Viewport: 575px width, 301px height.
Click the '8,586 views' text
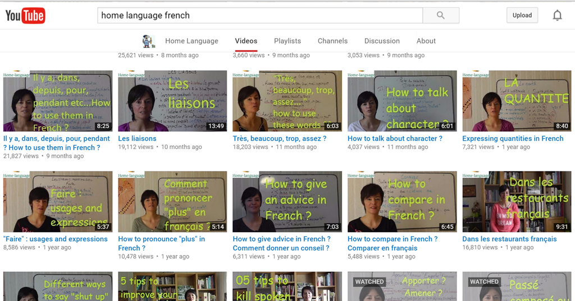[x=19, y=247]
